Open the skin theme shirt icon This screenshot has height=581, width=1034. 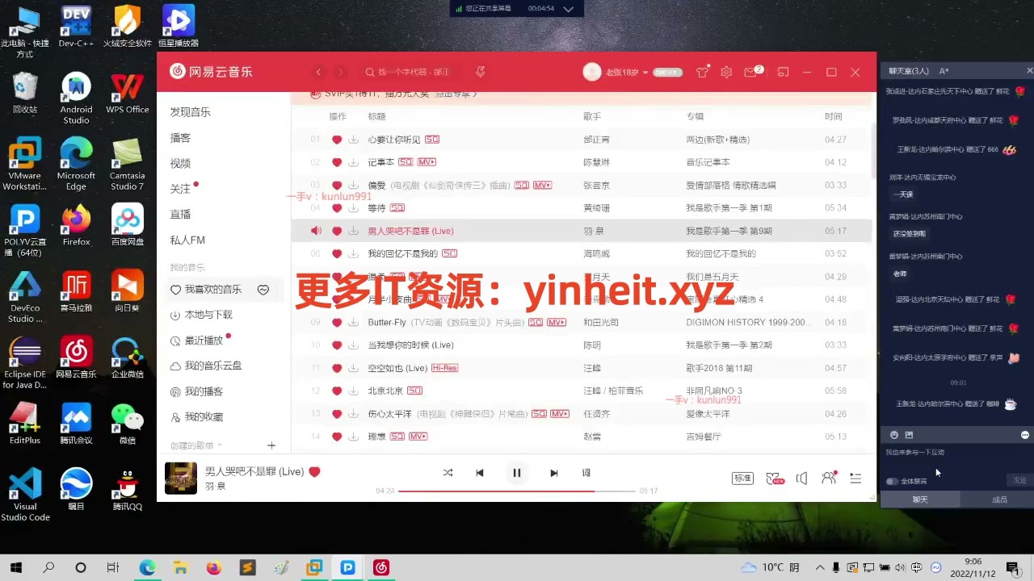[x=702, y=73]
